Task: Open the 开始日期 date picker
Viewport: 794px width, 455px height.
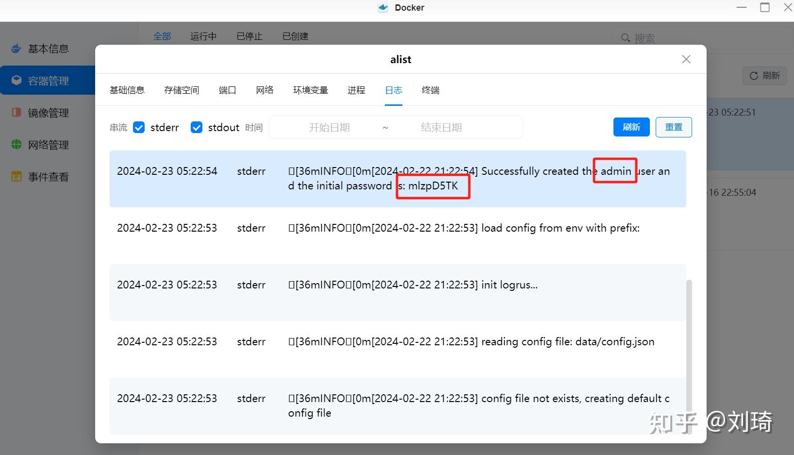Action: pos(330,127)
